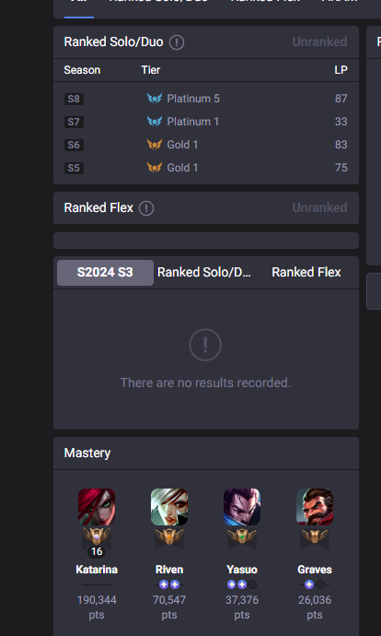Click the Gold emblem in S6 row
The height and width of the screenshot is (636, 381).
[x=155, y=145]
